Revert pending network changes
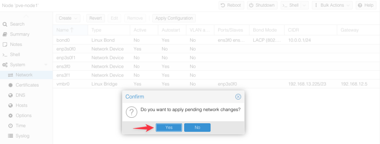Screen dimensions: 380x144 [x=95, y=18]
